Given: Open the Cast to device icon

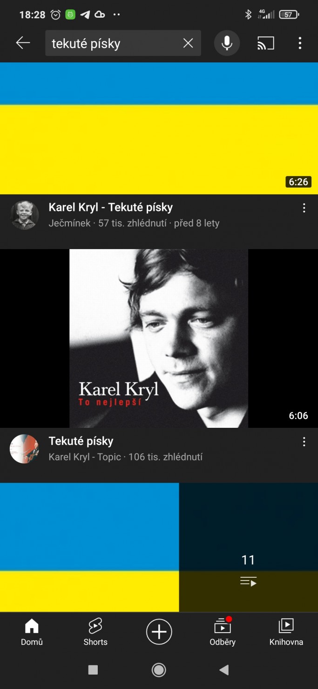Looking at the screenshot, I should (x=266, y=43).
